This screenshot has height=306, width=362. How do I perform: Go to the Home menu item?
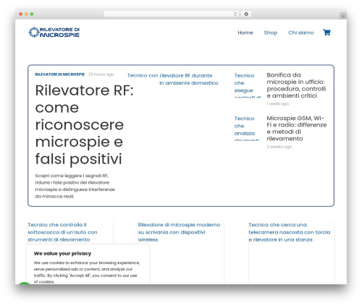coord(245,33)
